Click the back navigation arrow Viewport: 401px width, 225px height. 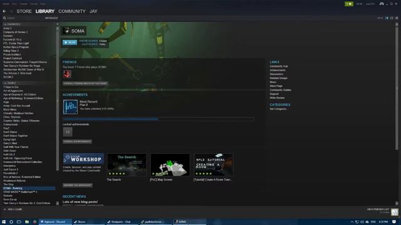[x=4, y=11]
